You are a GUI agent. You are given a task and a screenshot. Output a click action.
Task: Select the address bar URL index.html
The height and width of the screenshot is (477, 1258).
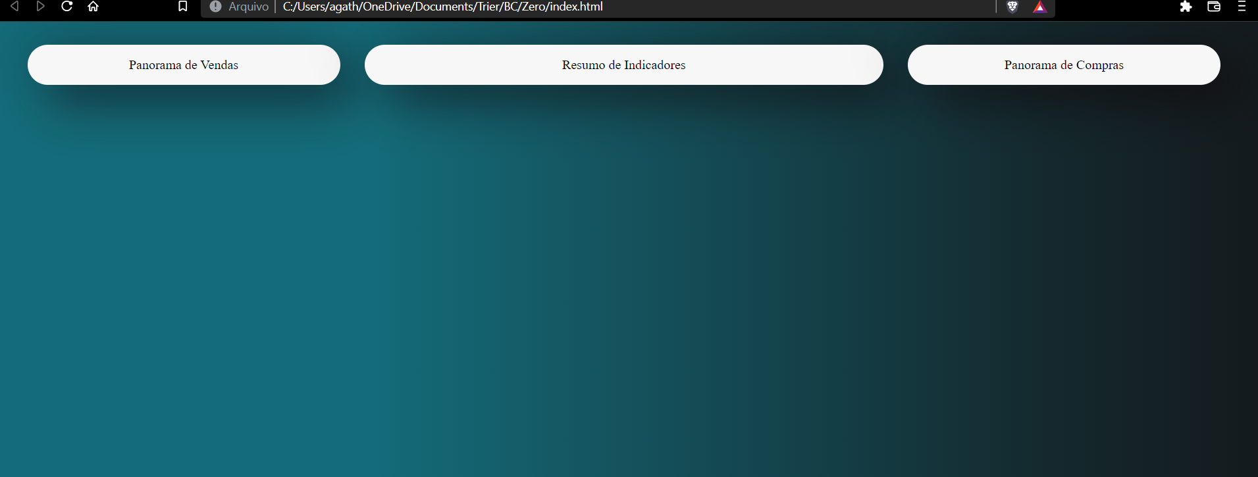(442, 7)
